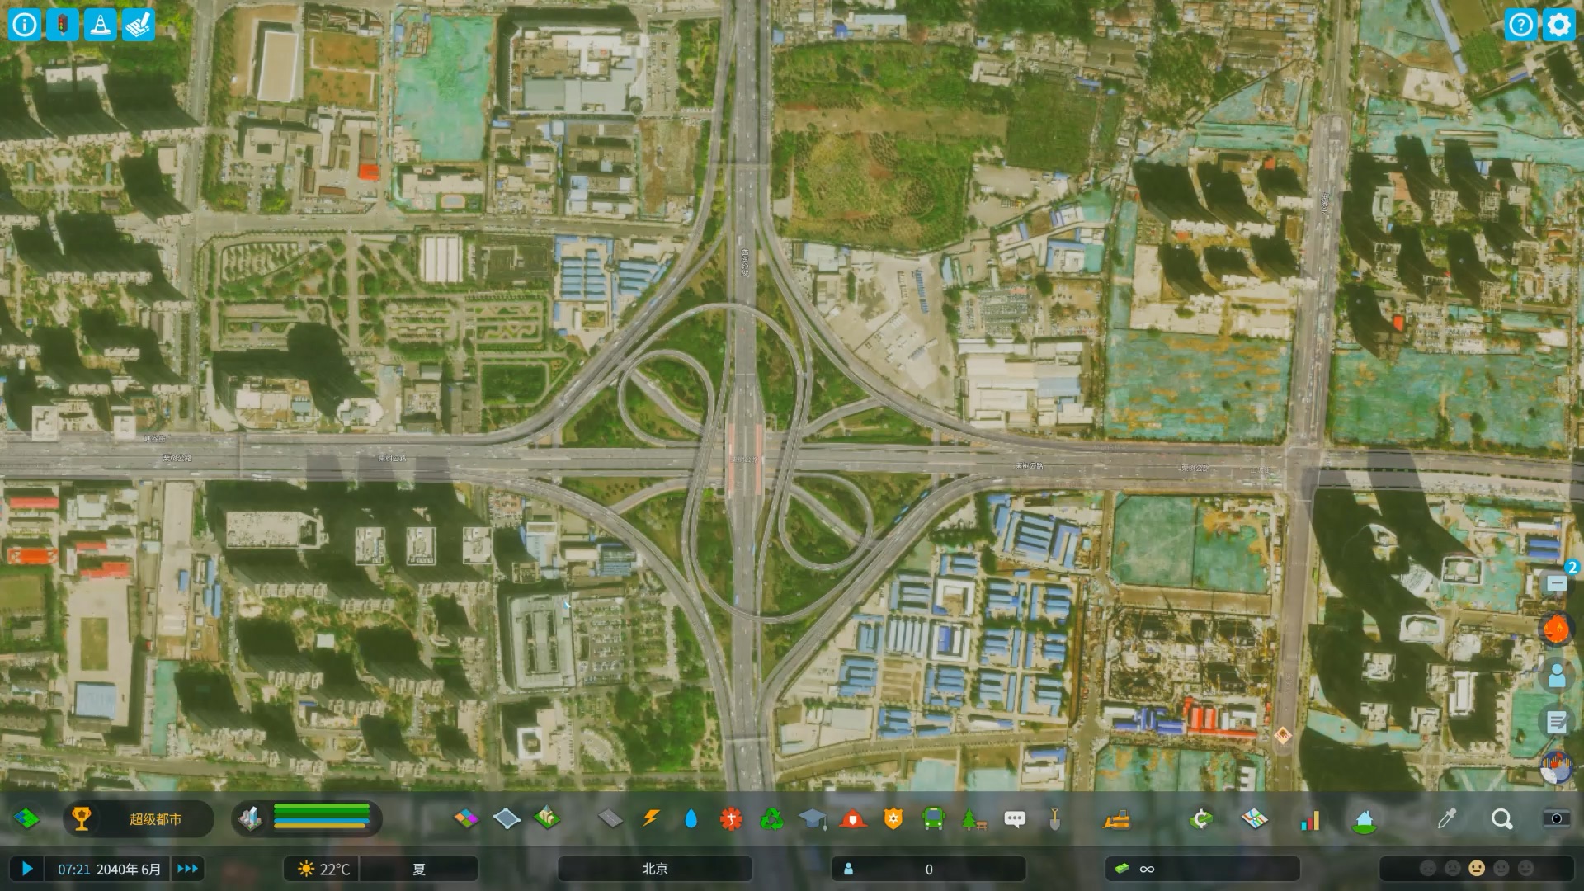Open the house on green hill icon
Screen dimensions: 1584x891
pyautogui.click(x=1365, y=818)
